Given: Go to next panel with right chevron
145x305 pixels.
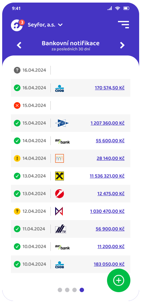Looking at the screenshot, I should [122, 45].
